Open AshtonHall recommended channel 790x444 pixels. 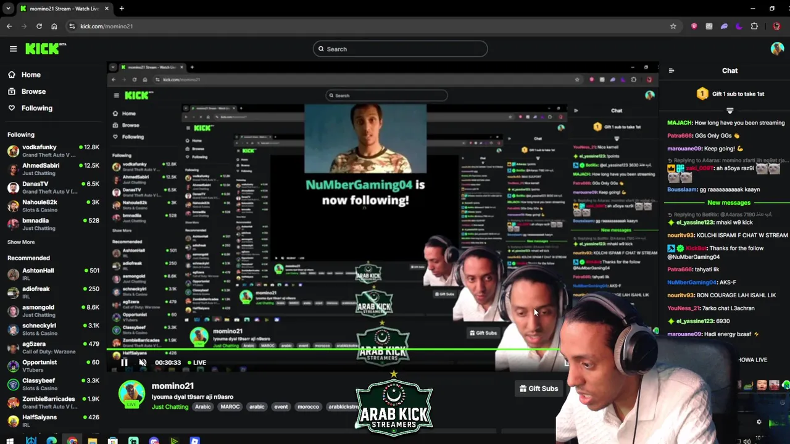click(x=53, y=274)
